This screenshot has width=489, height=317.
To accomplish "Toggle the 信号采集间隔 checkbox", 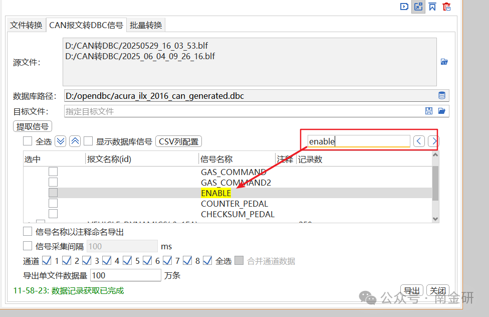I will (28, 246).
